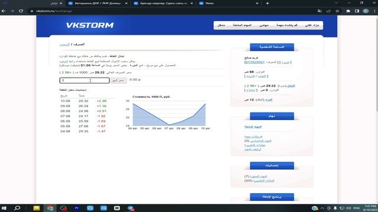Open the translate page icon in address bar
This screenshot has width=378, height=212.
[x=320, y=11]
